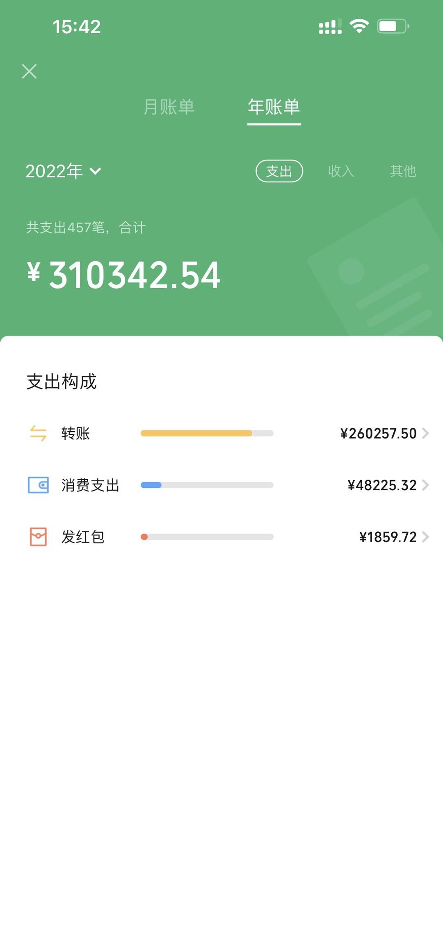Tap the 消费支出 wallet icon

tap(38, 485)
